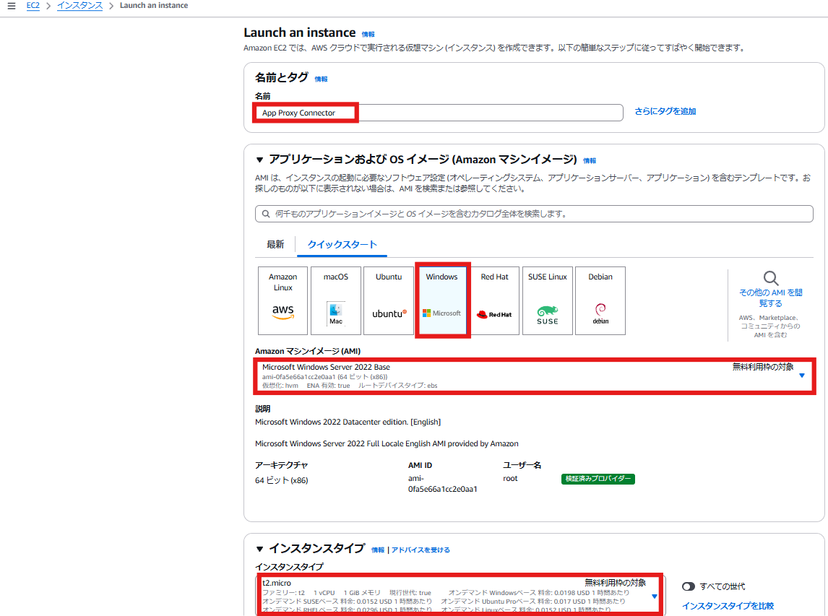Click AMI ID value ami-0fa5e66a1cc2e0aa1
828x616 pixels.
pos(442,484)
